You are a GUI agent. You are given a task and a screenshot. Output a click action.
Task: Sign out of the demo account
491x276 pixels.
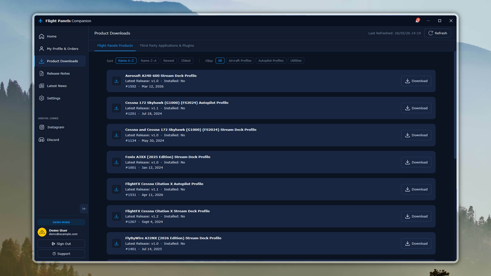tap(61, 244)
